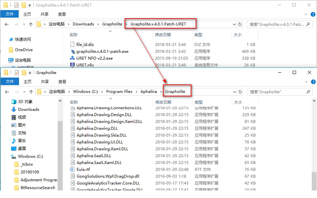This screenshot has height=198, width=317.
Task: Open recent locations dropdown in Patch-URET window
Action: pyautogui.click(x=24, y=24)
